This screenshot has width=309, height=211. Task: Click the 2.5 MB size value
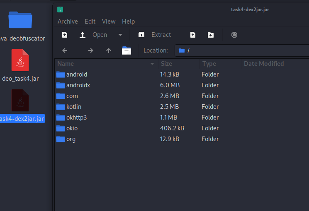(169, 107)
